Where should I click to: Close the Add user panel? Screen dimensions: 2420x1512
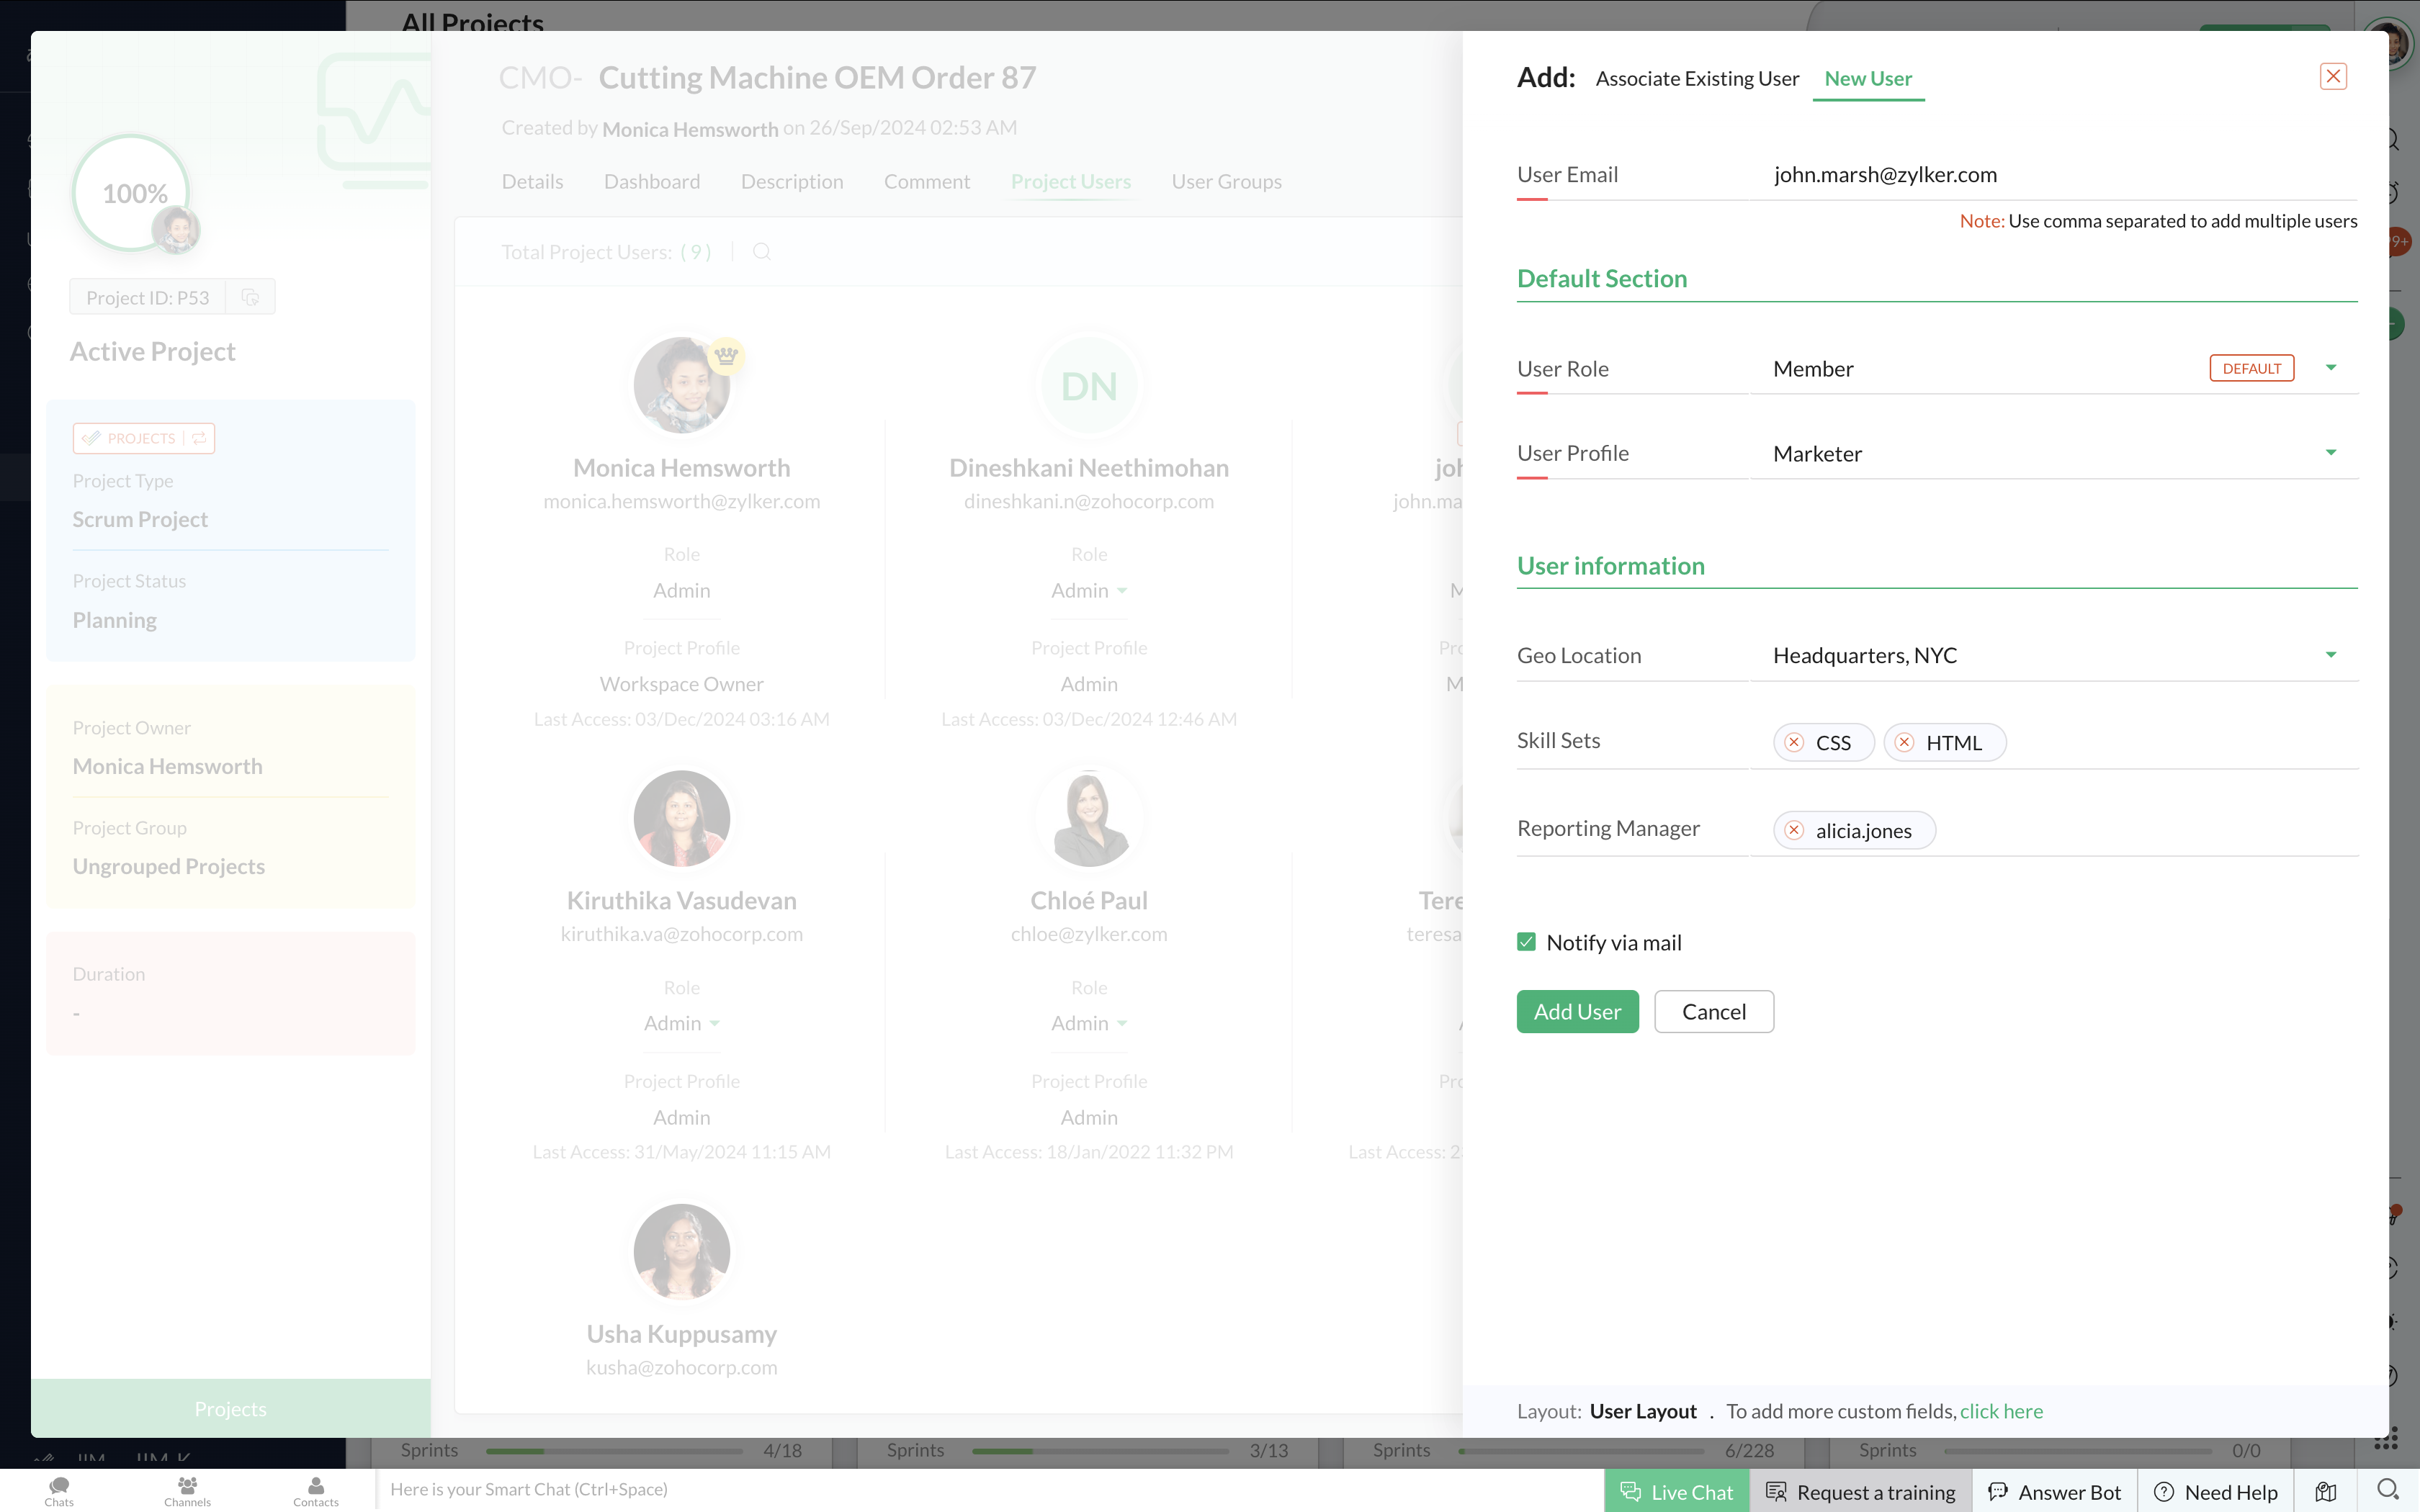2333,77
